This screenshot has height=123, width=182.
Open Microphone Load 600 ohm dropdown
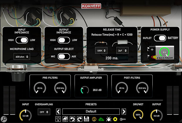(22, 57)
